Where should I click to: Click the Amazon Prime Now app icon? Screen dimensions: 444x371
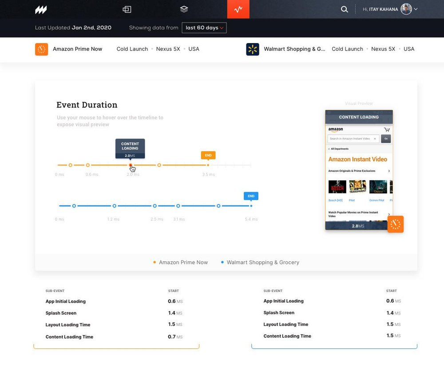pyautogui.click(x=41, y=49)
